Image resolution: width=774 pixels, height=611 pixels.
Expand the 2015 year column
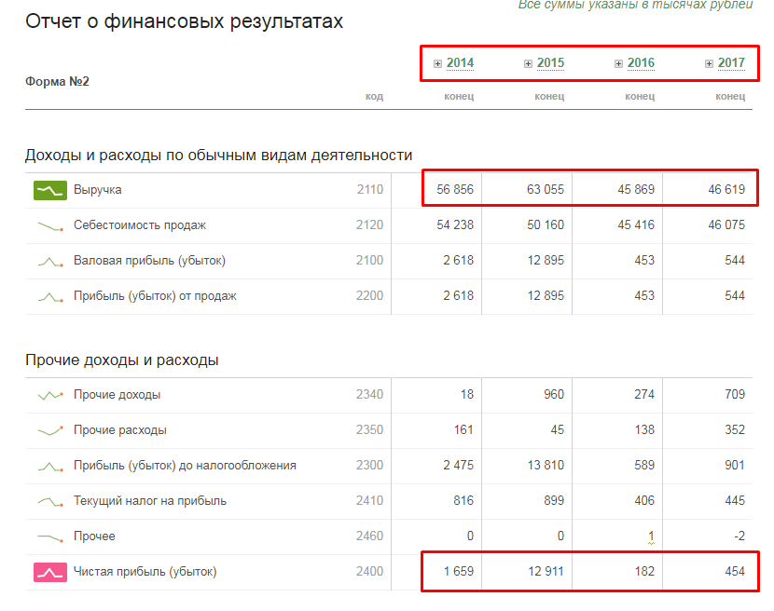click(528, 63)
